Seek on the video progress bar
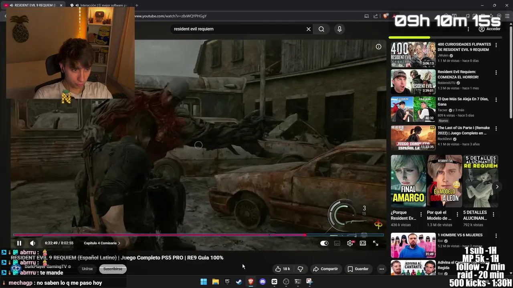Viewport: 513px width, 288px height. click(x=198, y=235)
